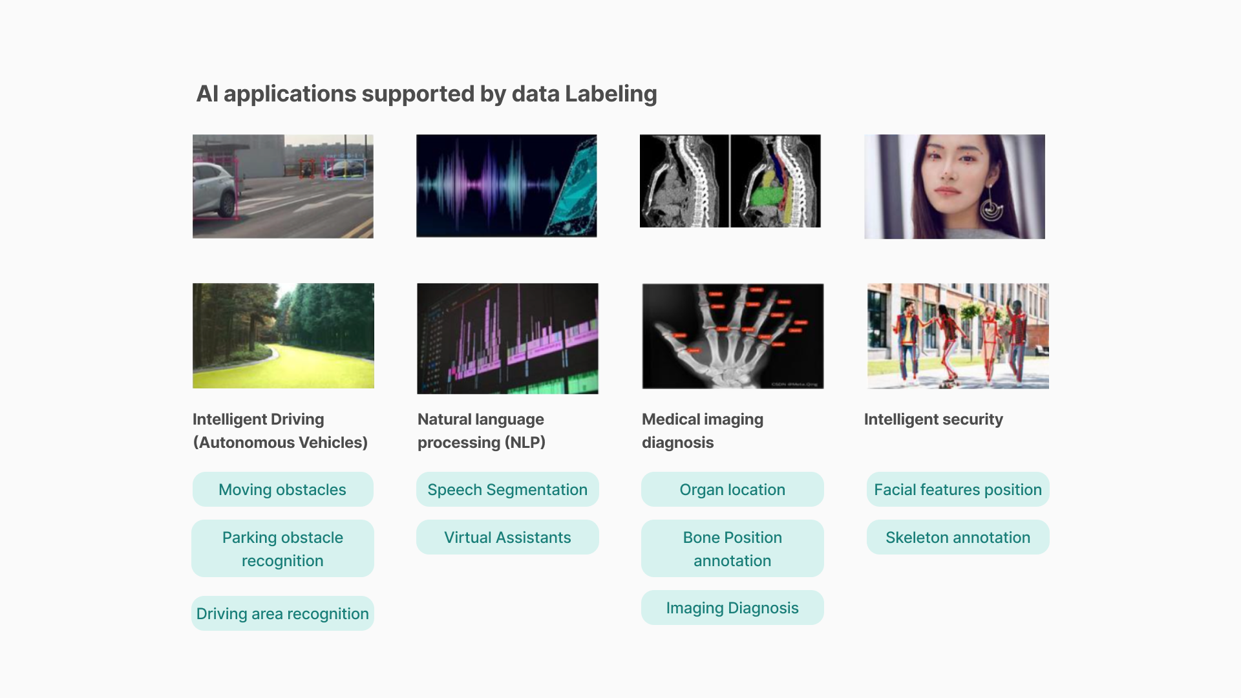Select the skeleton pose pedestrians image
The height and width of the screenshot is (698, 1241).
click(957, 336)
